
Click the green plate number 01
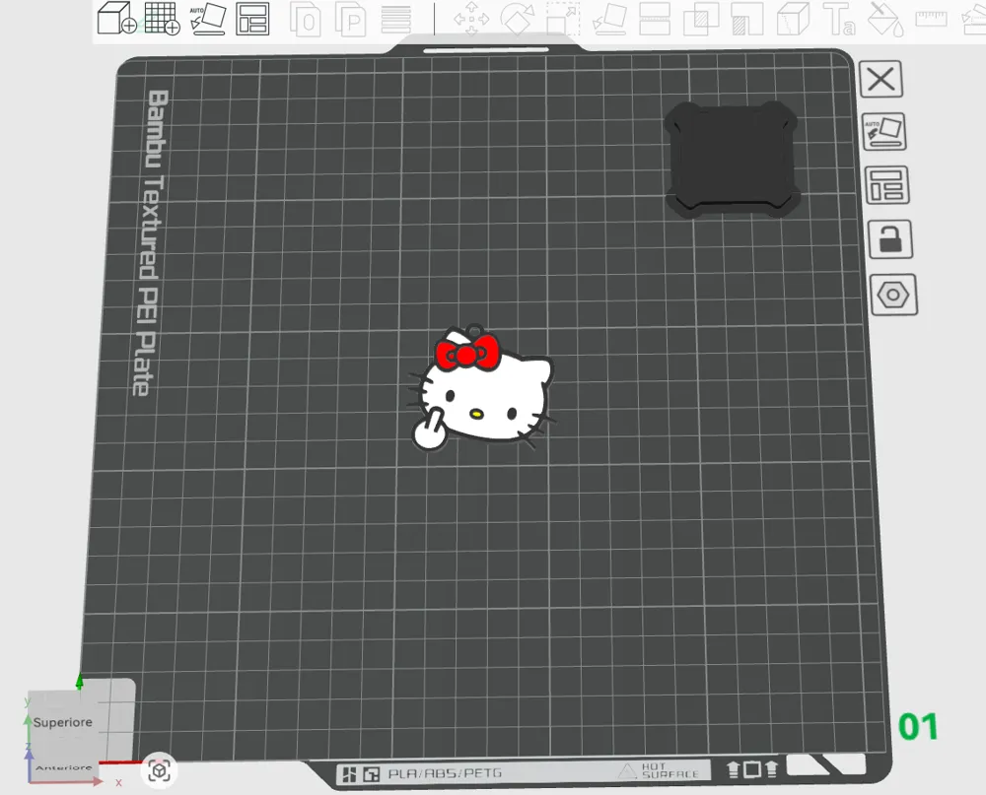coord(918,727)
